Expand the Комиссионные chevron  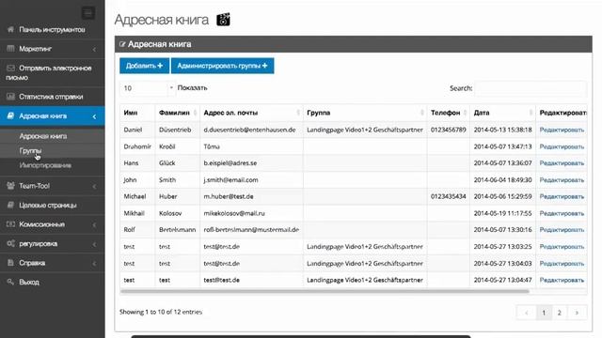click(94, 224)
